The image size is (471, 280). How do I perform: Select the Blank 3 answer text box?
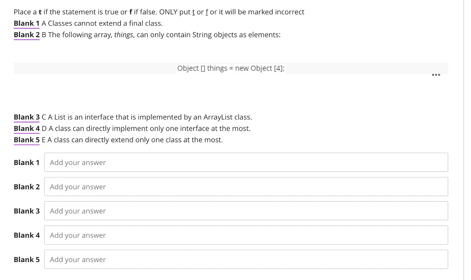pos(246,211)
